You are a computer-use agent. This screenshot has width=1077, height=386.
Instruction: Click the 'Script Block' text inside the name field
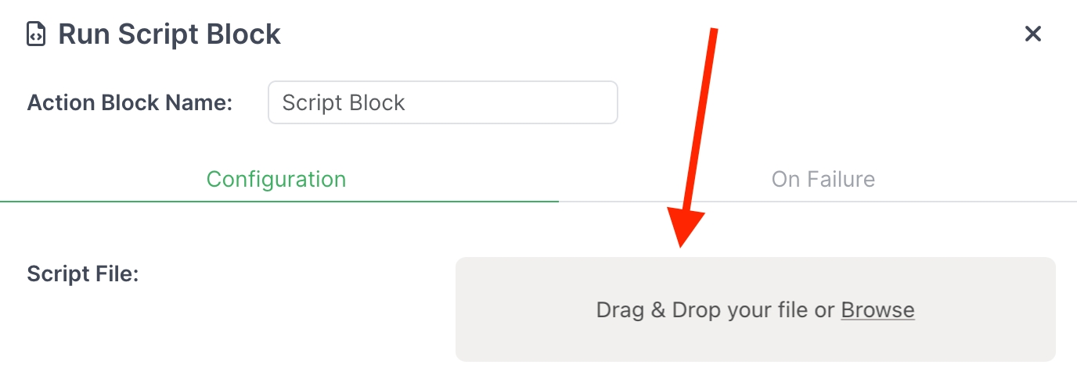pyautogui.click(x=344, y=103)
